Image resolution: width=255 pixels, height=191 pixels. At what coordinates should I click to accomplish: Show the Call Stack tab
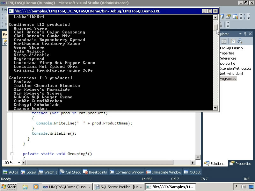(x=70, y=172)
